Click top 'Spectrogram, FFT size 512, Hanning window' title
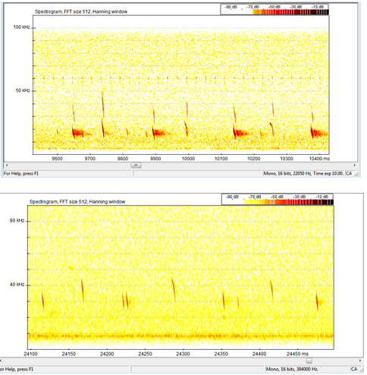 pyautogui.click(x=81, y=11)
